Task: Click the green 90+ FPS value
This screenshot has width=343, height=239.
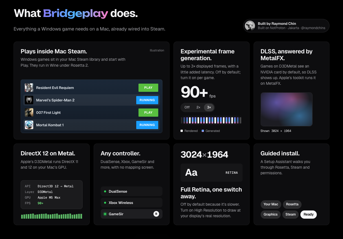Action: pyautogui.click(x=40, y=203)
